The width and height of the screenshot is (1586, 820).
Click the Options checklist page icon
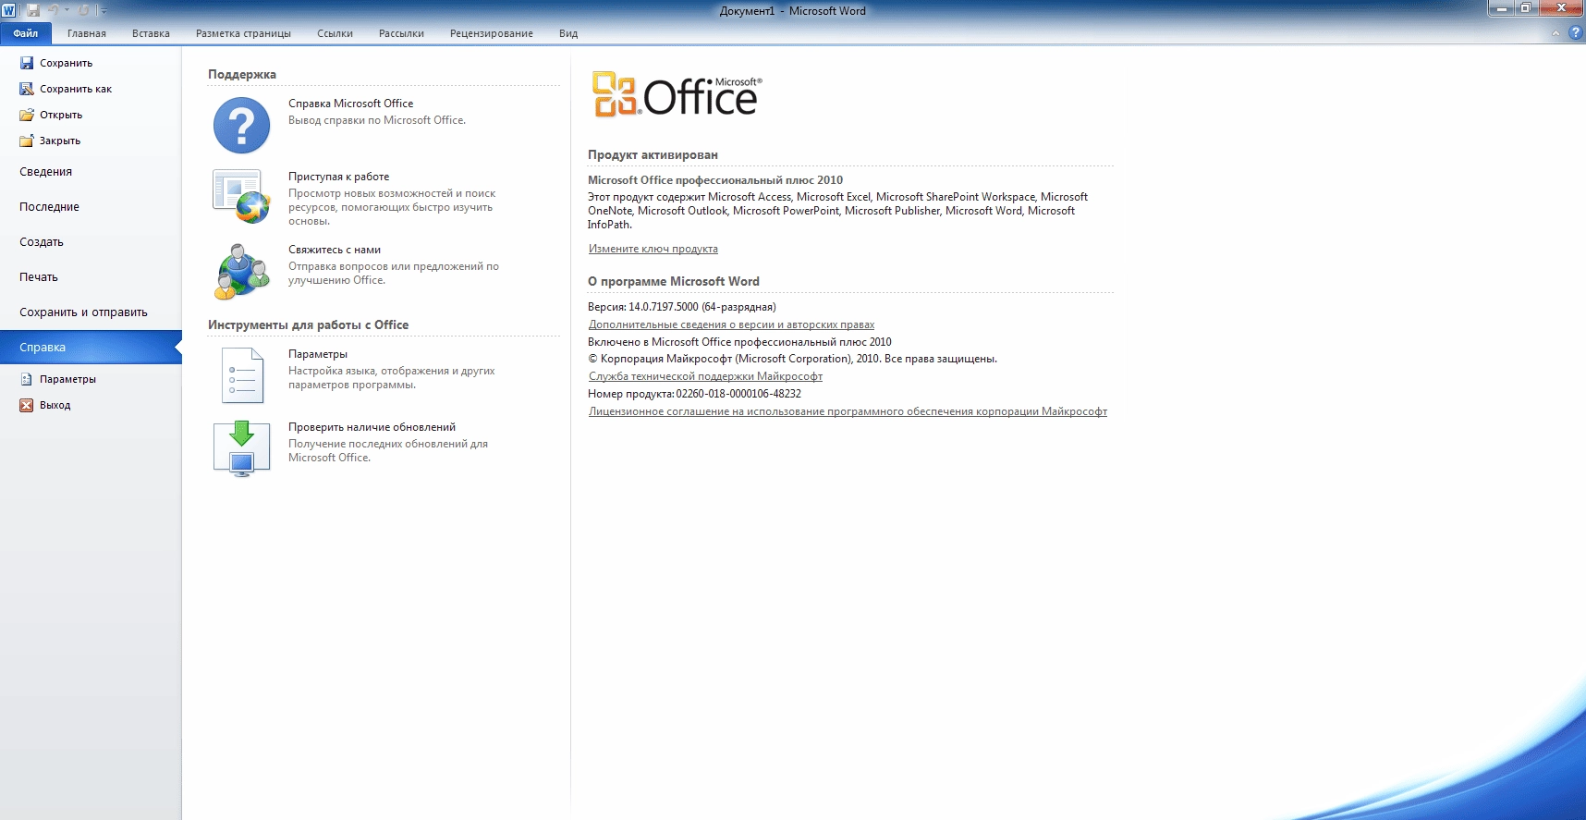coord(242,375)
